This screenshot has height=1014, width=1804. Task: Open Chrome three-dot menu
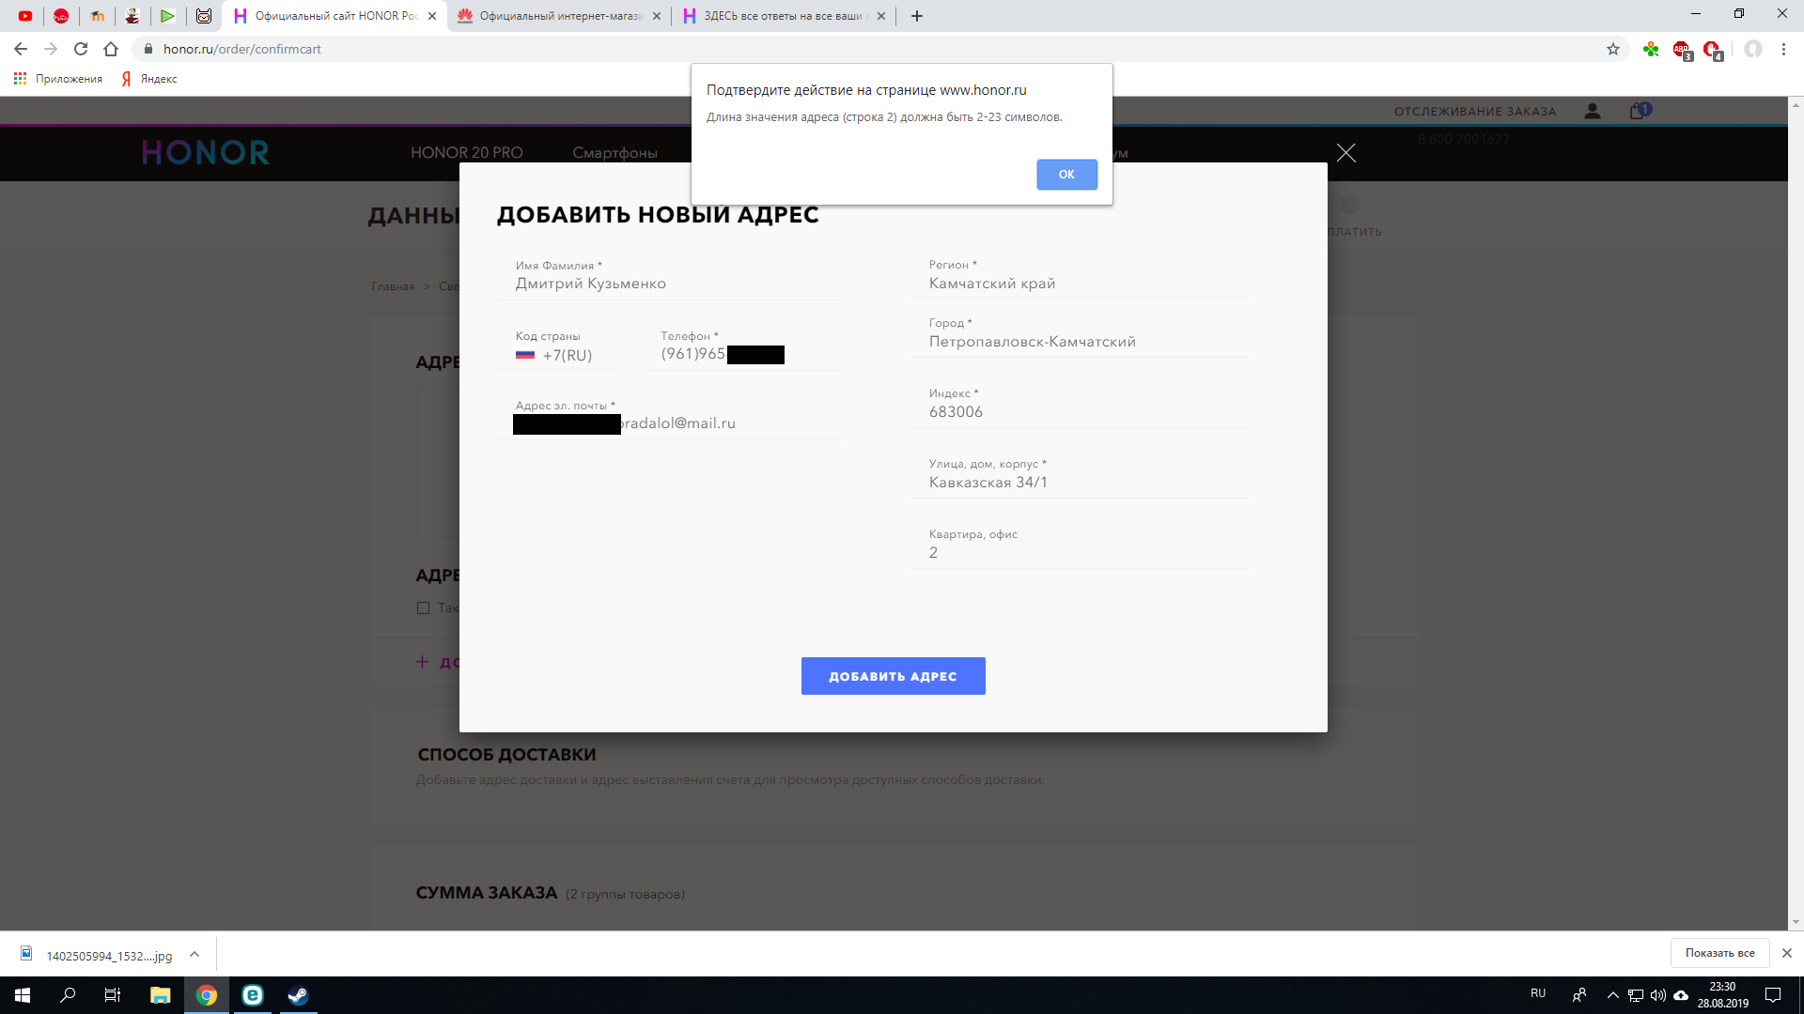click(x=1783, y=49)
